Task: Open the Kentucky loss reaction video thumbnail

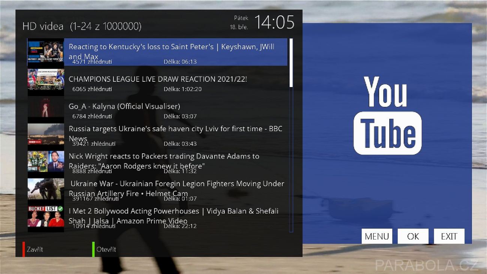Action: point(46,52)
